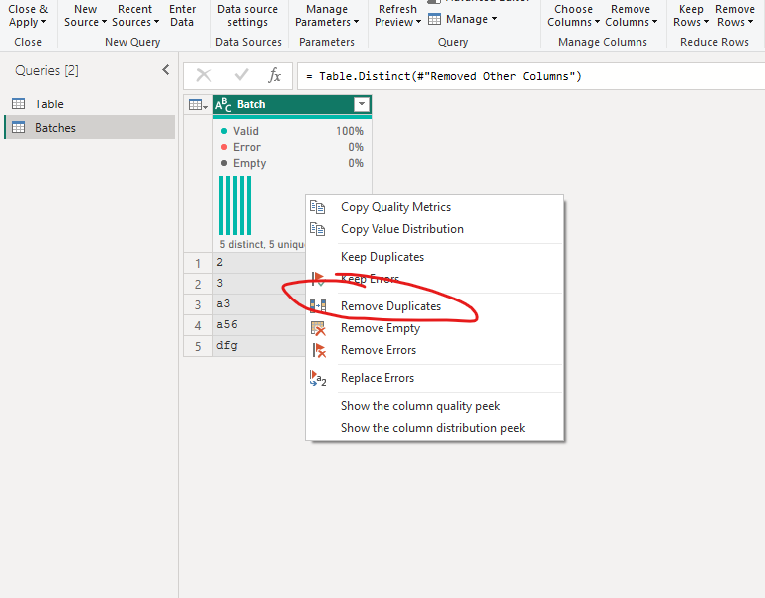Open the Recent Sources dropdown
Screen dimensions: 765x598
135,16
